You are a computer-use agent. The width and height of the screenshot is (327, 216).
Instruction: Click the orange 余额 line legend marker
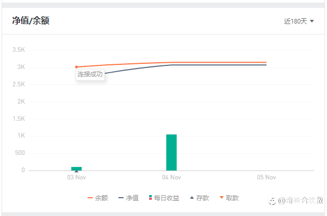[90, 198]
